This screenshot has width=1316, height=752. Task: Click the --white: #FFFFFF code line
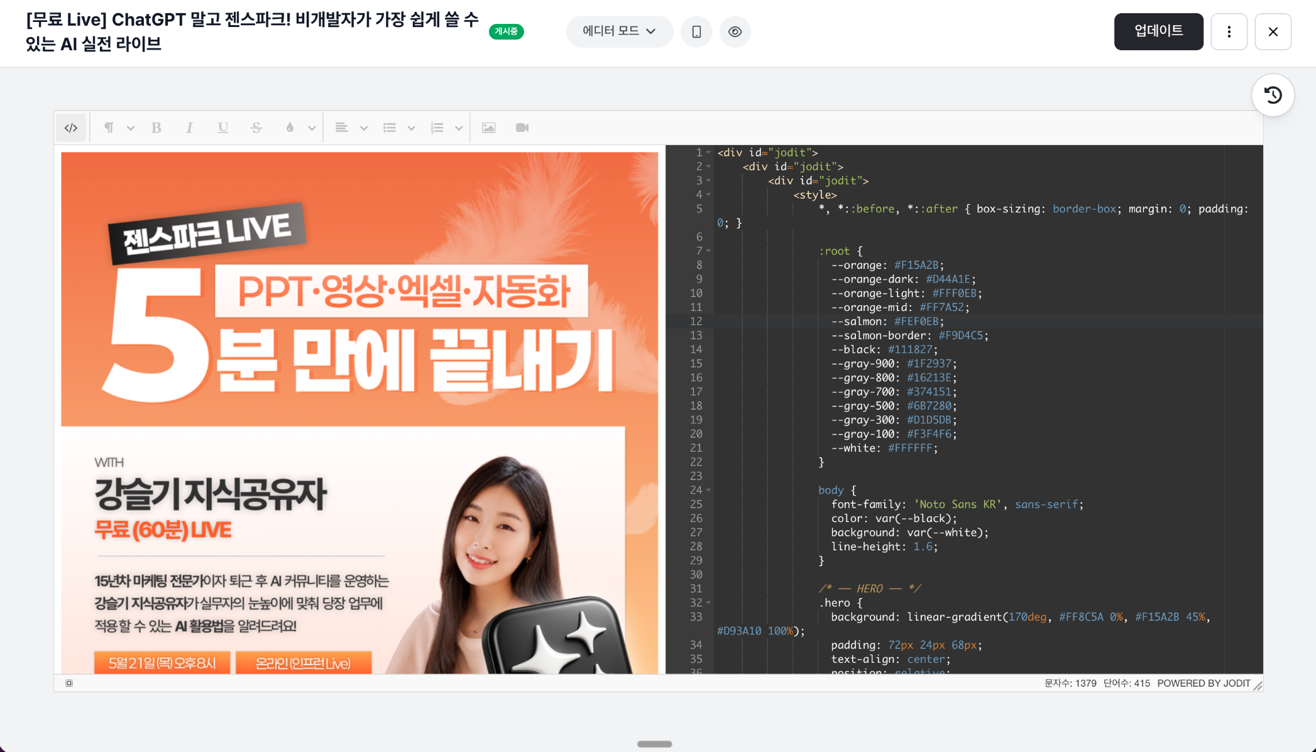point(884,448)
